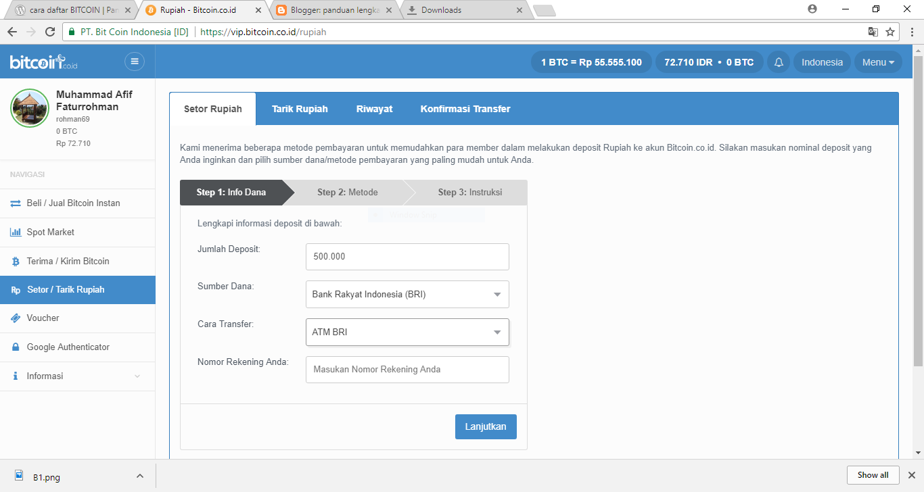Open the Sumber Dana dropdown

click(407, 295)
